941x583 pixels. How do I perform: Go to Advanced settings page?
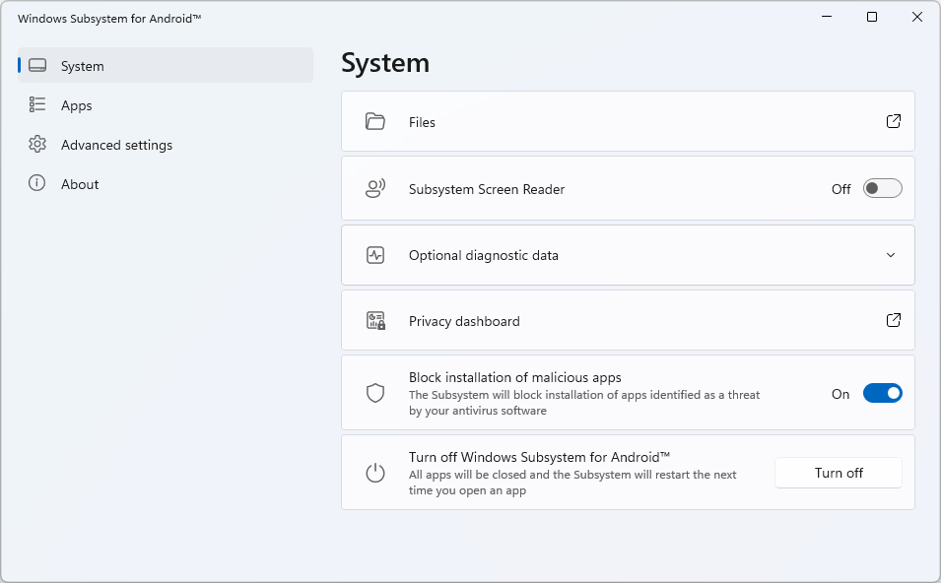116,145
